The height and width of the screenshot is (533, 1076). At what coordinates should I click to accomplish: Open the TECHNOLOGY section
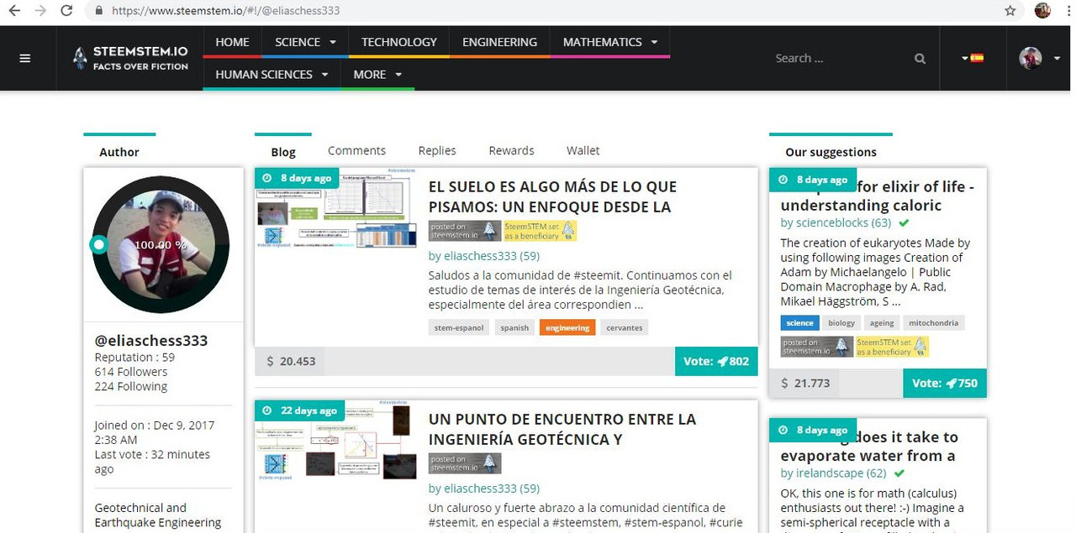(399, 42)
